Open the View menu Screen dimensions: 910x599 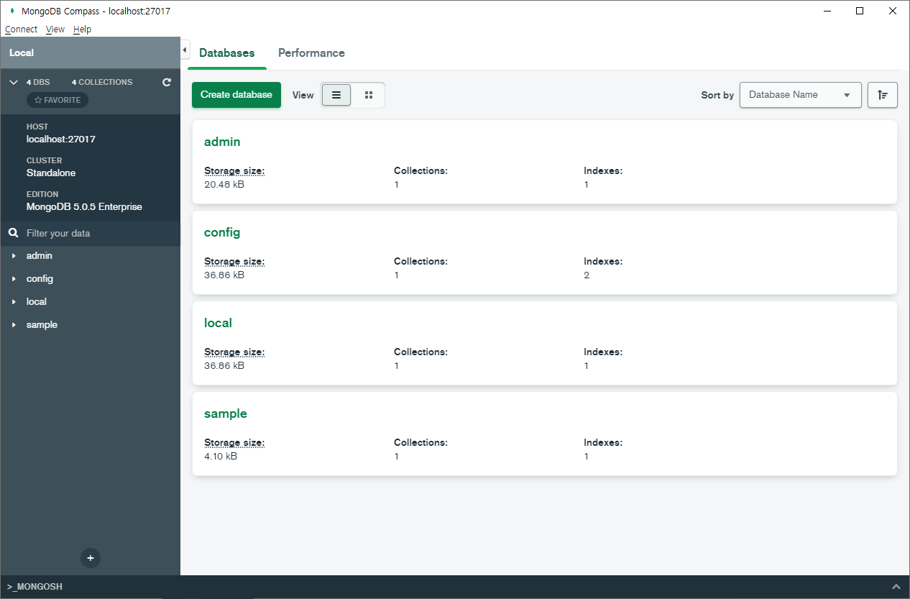click(55, 29)
